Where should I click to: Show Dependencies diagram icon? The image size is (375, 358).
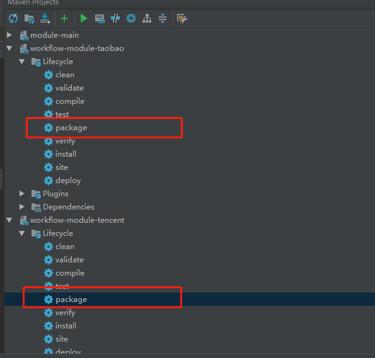coord(147,18)
